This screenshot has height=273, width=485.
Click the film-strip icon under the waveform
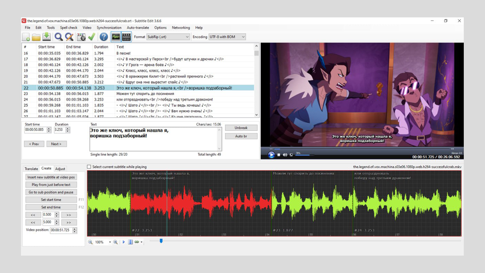(130, 242)
